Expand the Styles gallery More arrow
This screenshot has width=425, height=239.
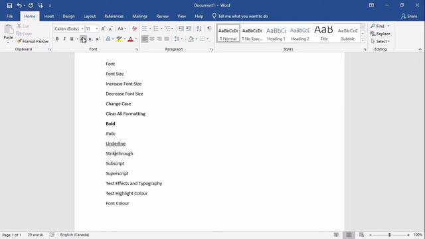[x=363, y=40]
